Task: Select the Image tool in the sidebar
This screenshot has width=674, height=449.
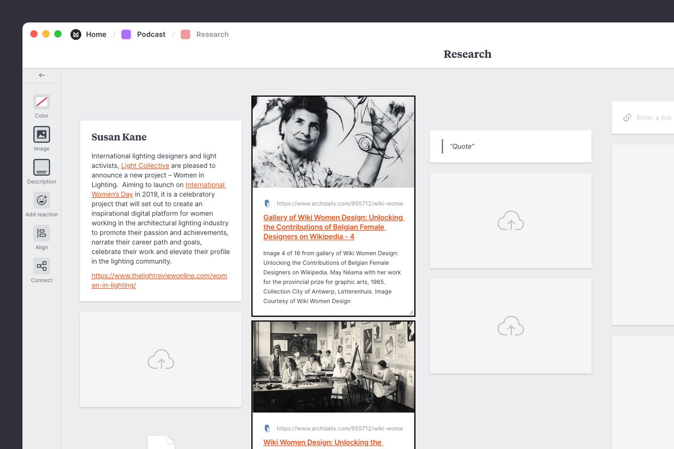Action: click(x=41, y=135)
